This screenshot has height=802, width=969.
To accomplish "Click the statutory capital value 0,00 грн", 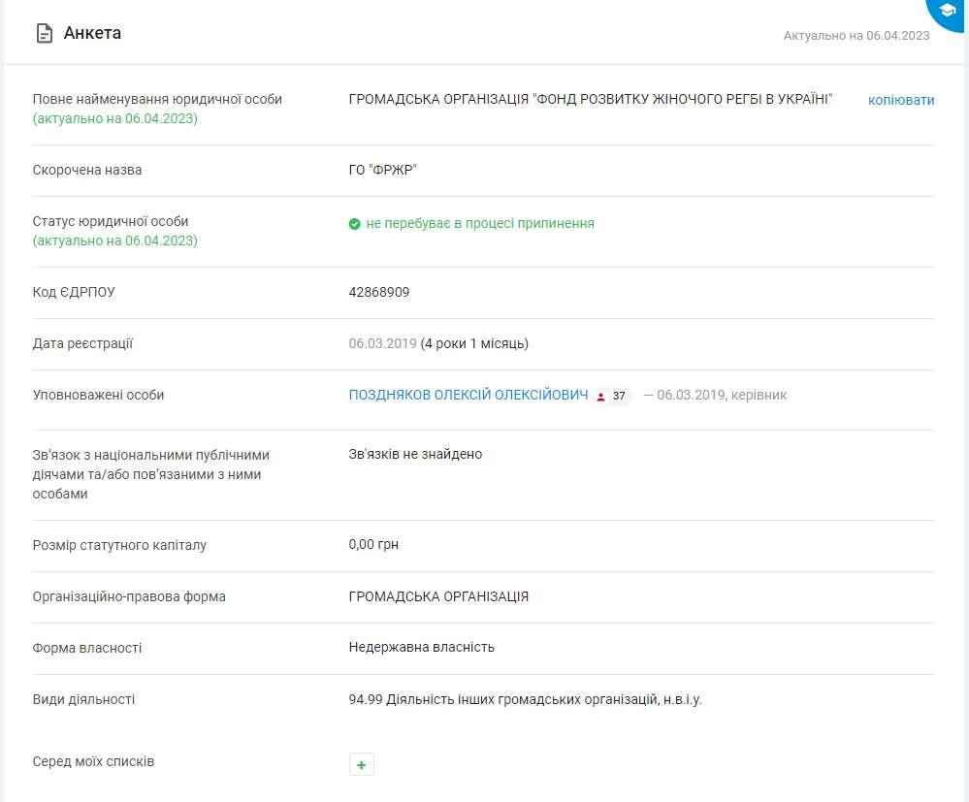I will [x=373, y=545].
